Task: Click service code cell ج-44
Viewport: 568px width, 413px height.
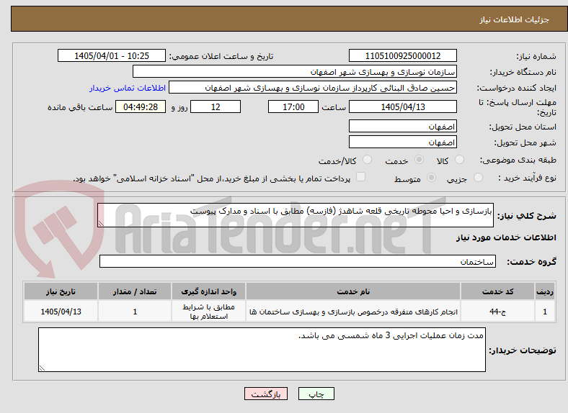Action: pos(498,312)
